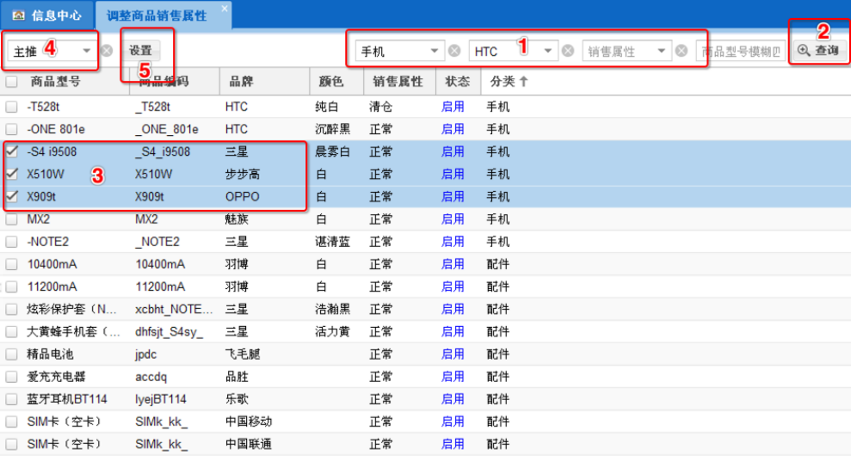This screenshot has width=851, height=462.
Task: Clear the HTC brand filter with its X icon
Action: 568,51
